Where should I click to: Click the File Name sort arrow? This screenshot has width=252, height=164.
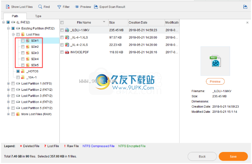point(104,22)
